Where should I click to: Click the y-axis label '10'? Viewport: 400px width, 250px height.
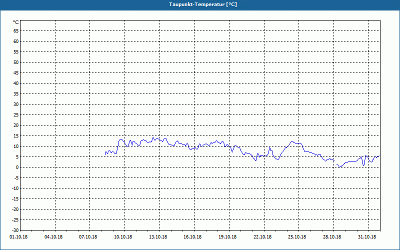16,146
